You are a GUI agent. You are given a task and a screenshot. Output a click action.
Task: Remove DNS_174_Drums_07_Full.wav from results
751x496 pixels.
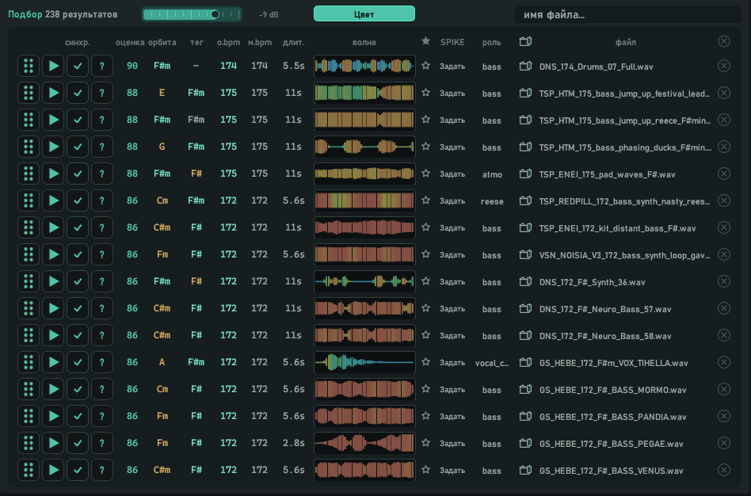pyautogui.click(x=724, y=66)
